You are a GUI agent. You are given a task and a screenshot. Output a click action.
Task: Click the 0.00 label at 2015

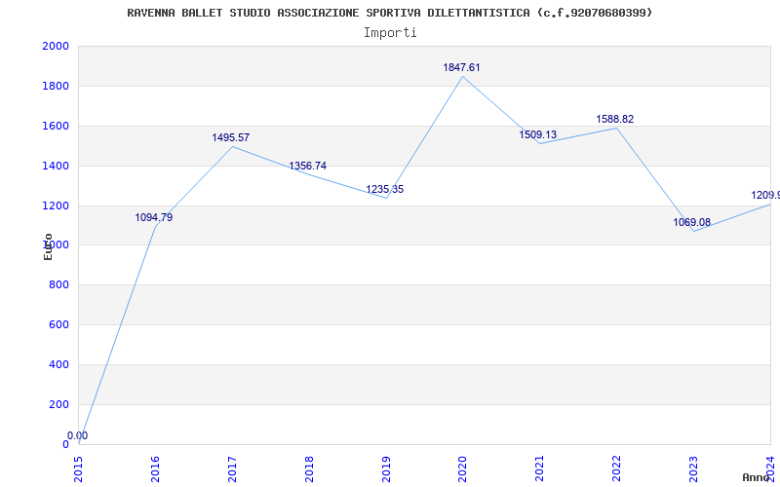pos(78,435)
